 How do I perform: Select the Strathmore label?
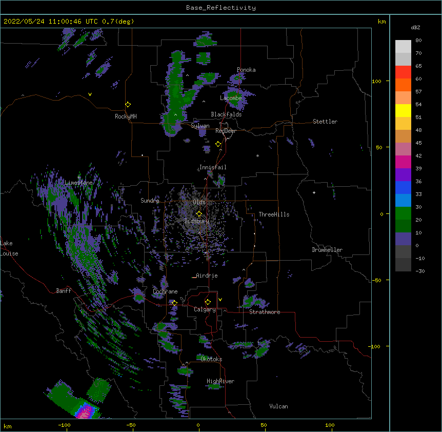(x=265, y=312)
